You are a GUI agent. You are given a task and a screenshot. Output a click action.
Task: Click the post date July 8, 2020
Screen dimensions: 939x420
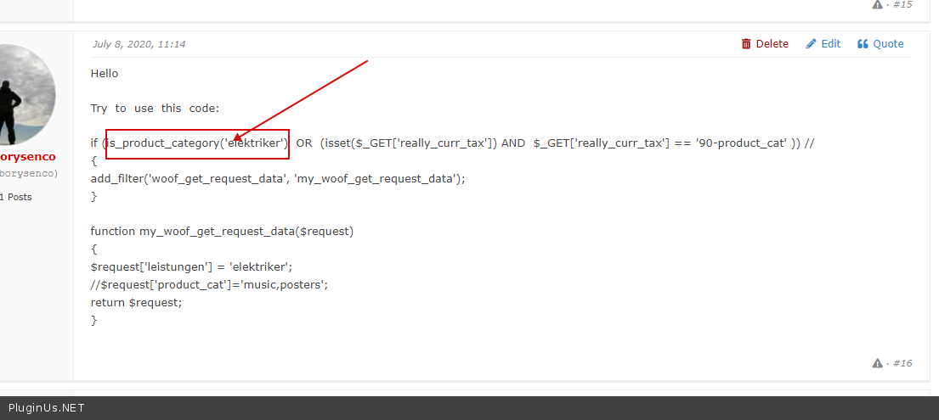(x=139, y=44)
